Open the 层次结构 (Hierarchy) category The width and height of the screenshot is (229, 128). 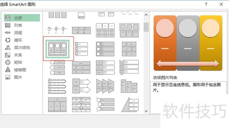22,48
